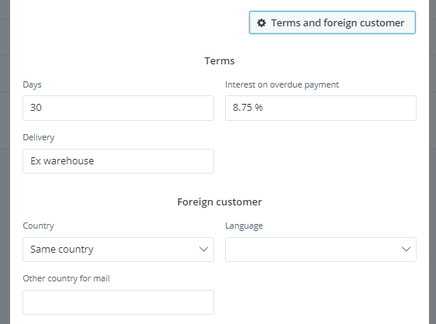Viewport: 436px width, 324px height.
Task: Open the Country dropdown showing Same country
Action: (118, 250)
